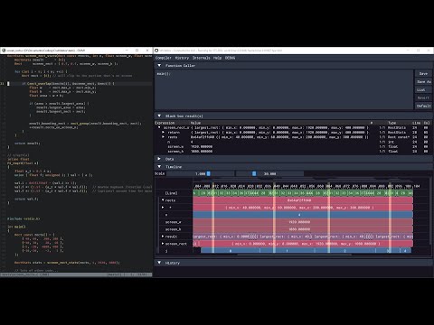Click segment 1 in the i track
434x325 pixels.
[287, 251]
